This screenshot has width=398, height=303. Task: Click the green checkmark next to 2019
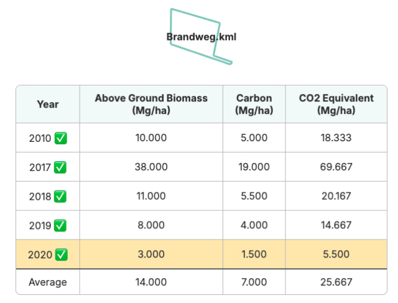pyautogui.click(x=60, y=225)
